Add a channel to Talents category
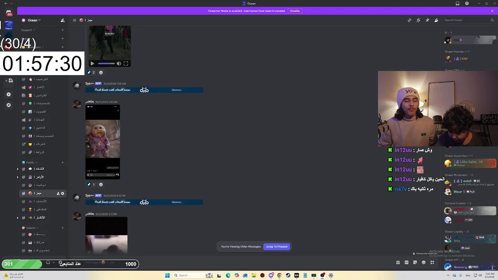This screenshot has height=280, width=498. (62, 228)
